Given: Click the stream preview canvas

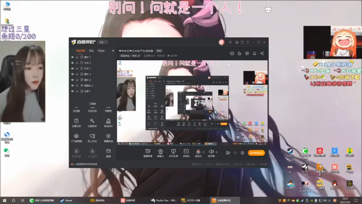Looking at the screenshot, I should click(x=192, y=103).
